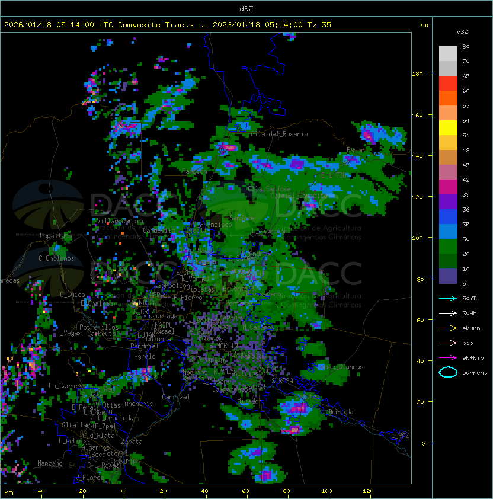The image size is (493, 499).
Task: Click the dBZ label above the legend
Action: tap(462, 32)
